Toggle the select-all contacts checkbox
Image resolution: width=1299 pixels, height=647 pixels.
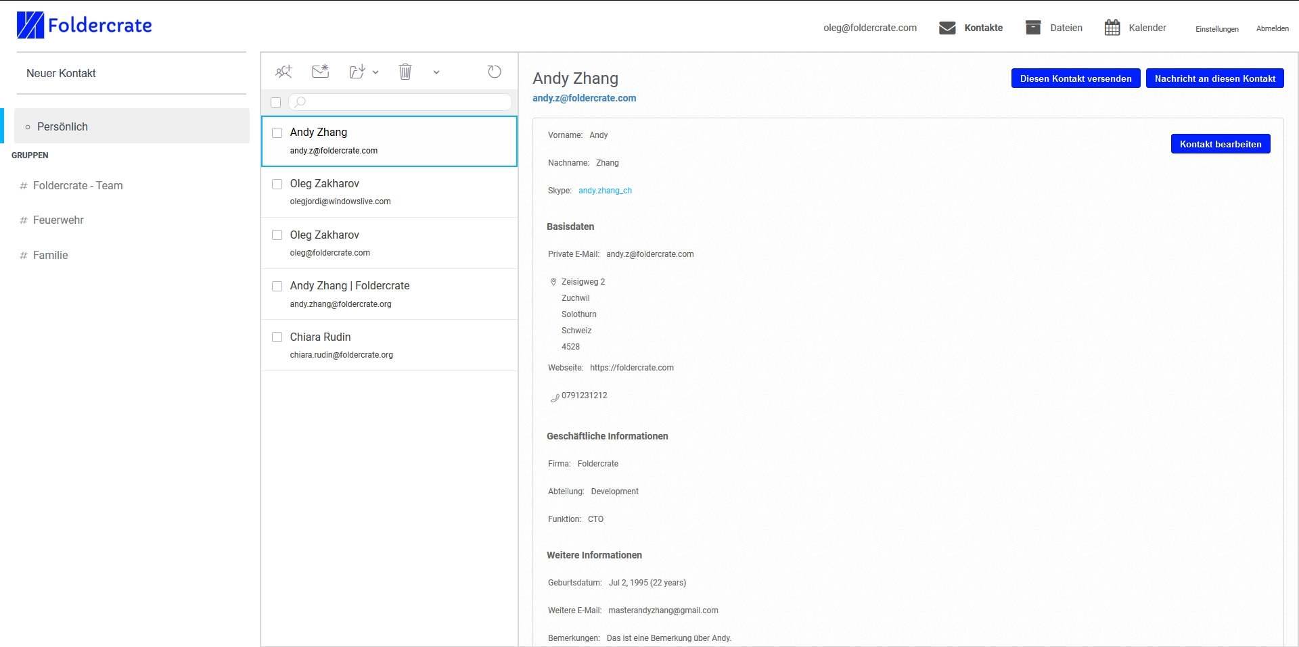(275, 103)
